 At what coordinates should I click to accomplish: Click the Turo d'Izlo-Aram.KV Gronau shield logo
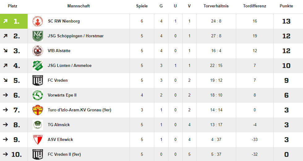point(38,110)
